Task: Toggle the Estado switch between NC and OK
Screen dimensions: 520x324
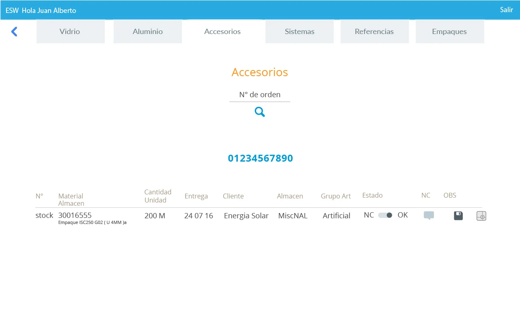Action: click(385, 215)
